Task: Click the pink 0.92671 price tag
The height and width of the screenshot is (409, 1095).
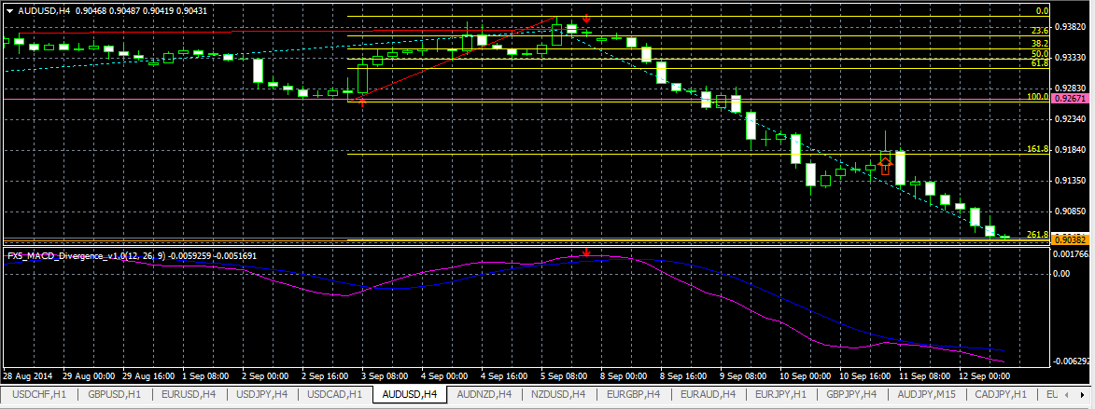Action: tap(1069, 99)
